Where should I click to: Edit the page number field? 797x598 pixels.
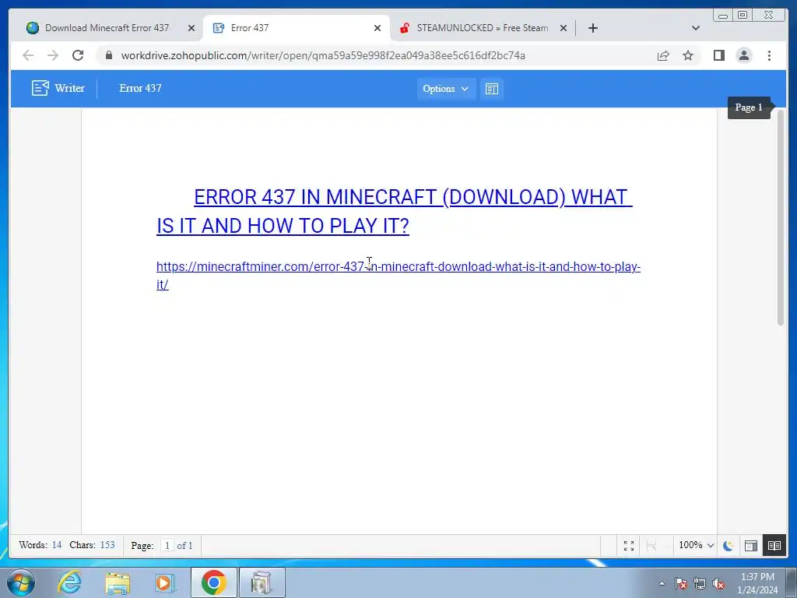point(167,546)
